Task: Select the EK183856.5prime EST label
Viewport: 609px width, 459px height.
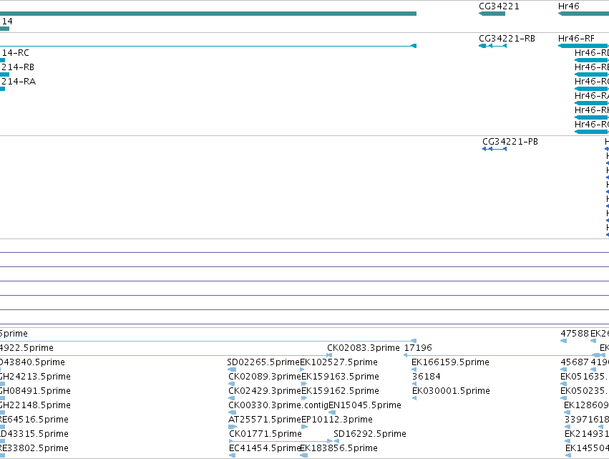Action: (x=338, y=448)
